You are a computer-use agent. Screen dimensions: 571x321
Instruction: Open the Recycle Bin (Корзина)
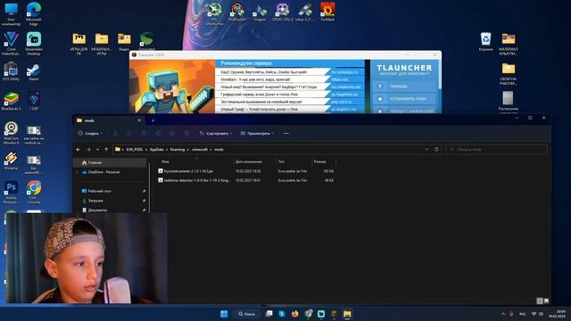tap(485, 42)
